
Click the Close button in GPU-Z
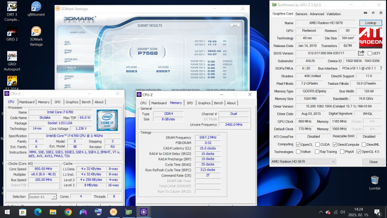tap(373, 162)
